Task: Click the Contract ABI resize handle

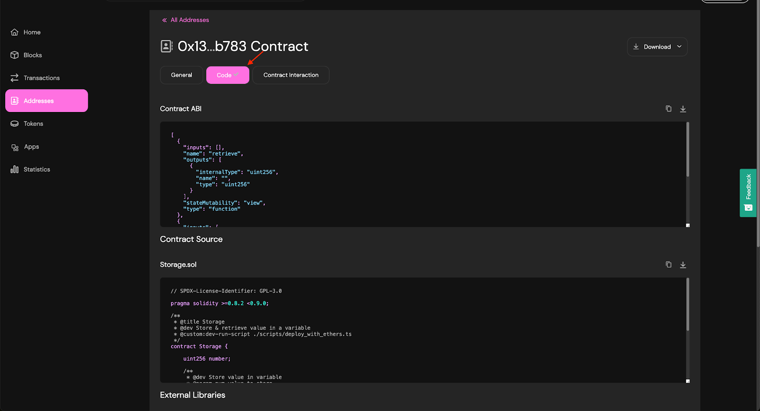Action: [x=687, y=225]
